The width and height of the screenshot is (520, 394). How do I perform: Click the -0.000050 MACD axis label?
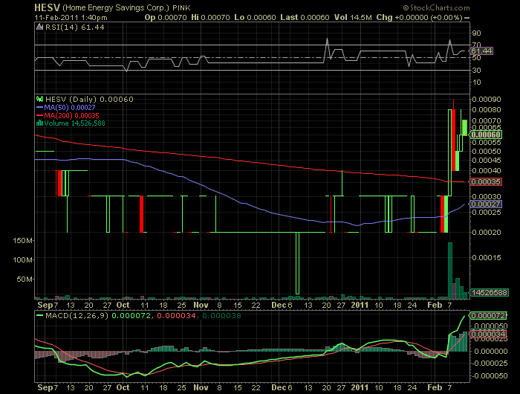490,375
